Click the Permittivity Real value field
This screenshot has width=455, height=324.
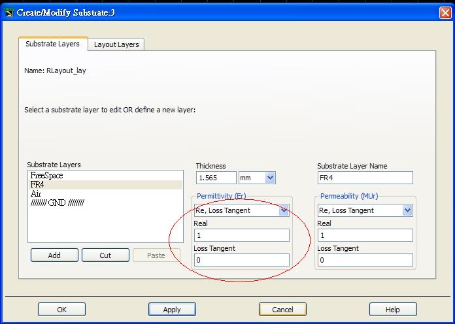[242, 235]
